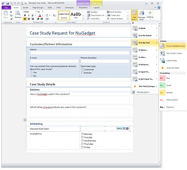187x170 pixels.
Task: Check the Partner nominee type box
Action: 82,73
